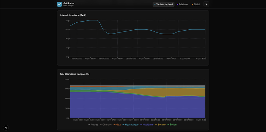Viewport: 266px width, 132px height.
Task: Toggle Autres series in legend
Action: 93,125
